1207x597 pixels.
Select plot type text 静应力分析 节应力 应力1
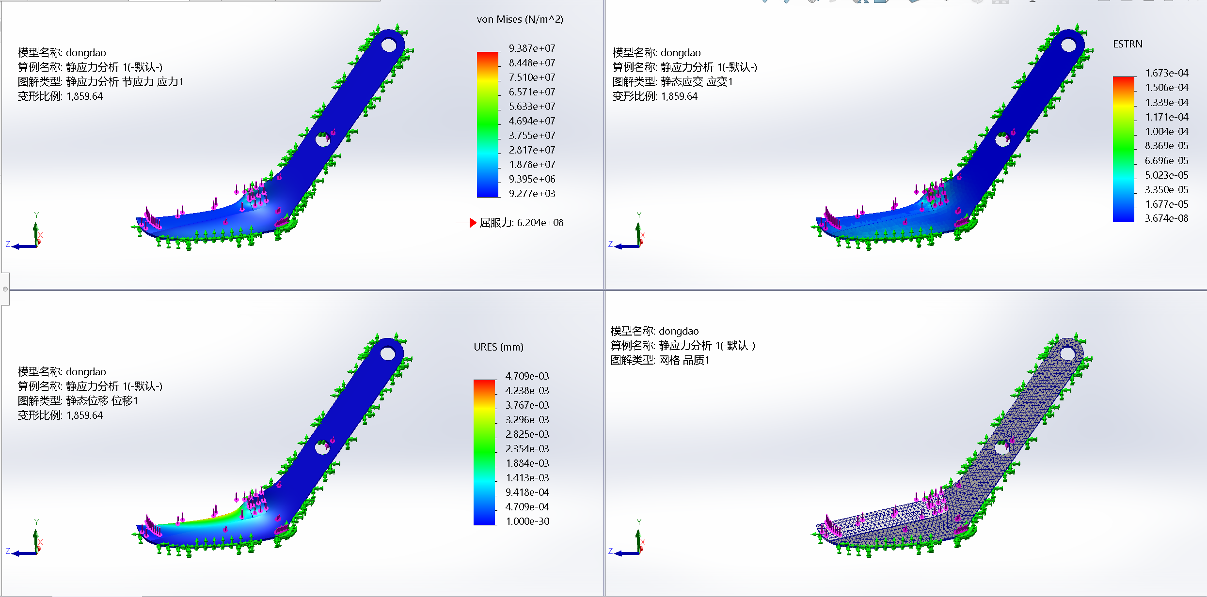(125, 82)
